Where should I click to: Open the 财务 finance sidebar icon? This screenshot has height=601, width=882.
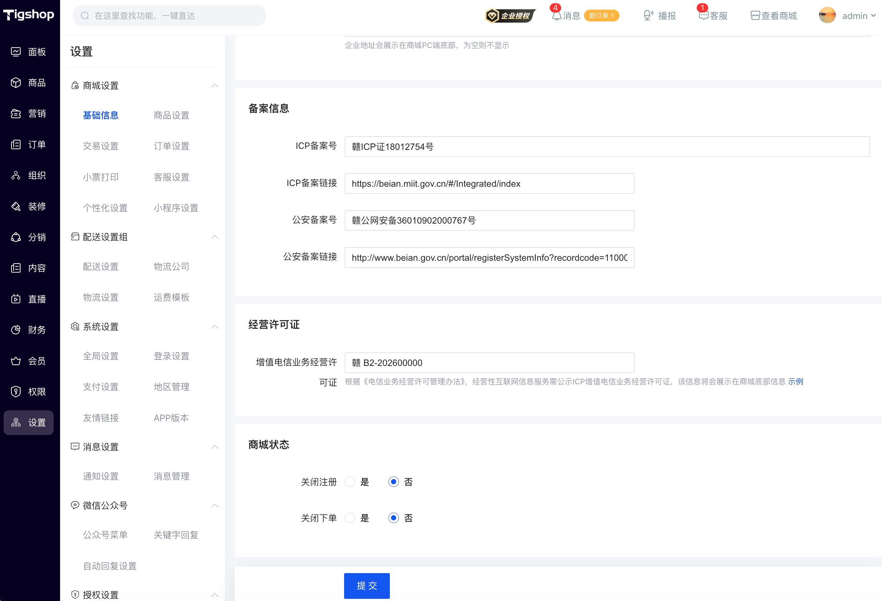(x=16, y=330)
